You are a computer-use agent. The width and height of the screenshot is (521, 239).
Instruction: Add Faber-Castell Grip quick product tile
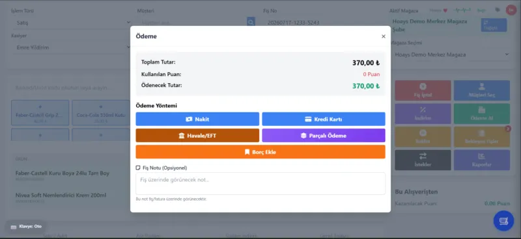point(40,113)
